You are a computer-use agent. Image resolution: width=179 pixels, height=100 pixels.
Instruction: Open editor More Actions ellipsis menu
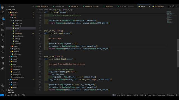(x=176, y=6)
